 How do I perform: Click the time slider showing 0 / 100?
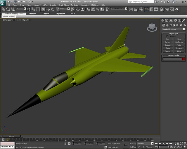[x=11, y=136]
